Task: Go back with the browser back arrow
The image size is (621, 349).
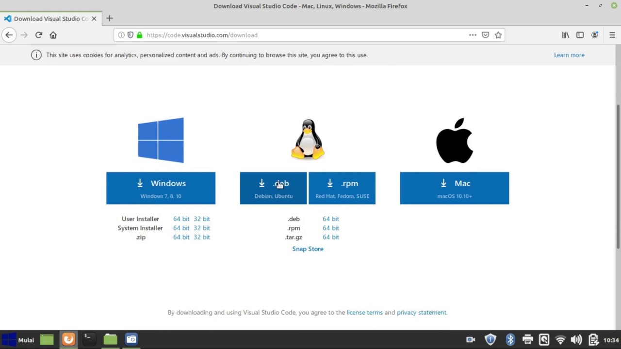Action: pos(9,35)
